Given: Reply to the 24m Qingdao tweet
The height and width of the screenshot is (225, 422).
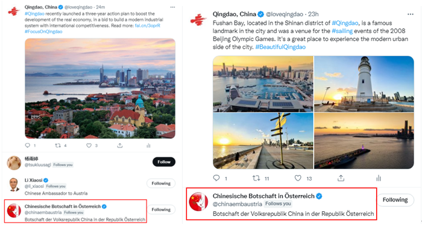Looking at the screenshot, I should pyautogui.click(x=28, y=146).
